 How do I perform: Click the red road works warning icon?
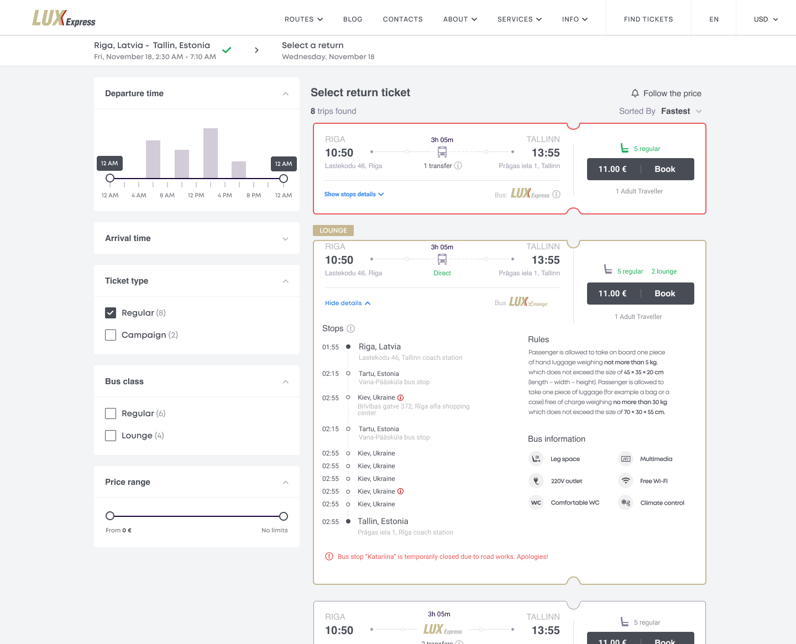329,557
